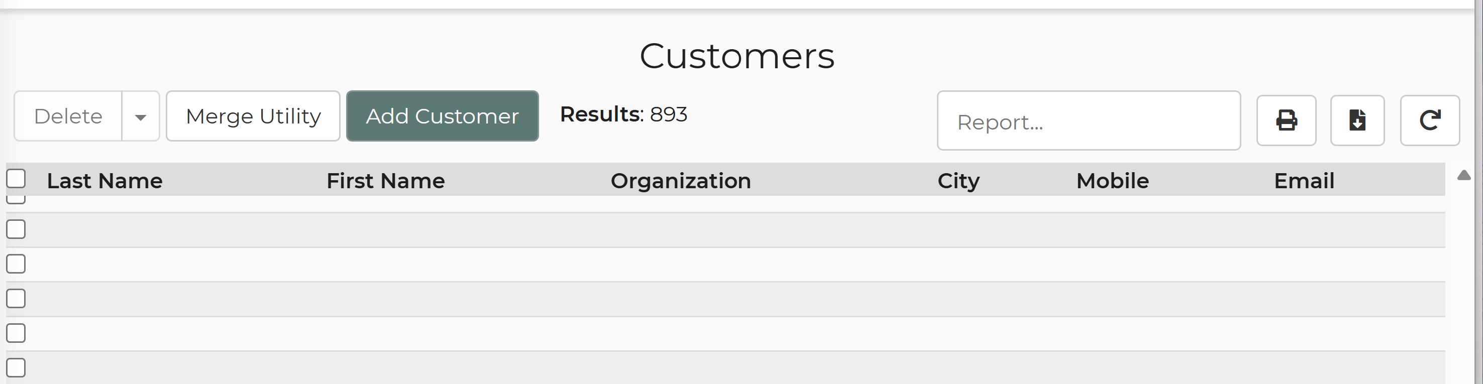This screenshot has width=1483, height=384.
Task: Sort by the Last Name column header
Action: coord(105,181)
